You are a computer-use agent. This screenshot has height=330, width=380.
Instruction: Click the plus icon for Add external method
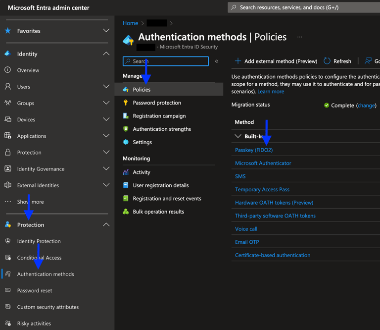click(x=238, y=61)
